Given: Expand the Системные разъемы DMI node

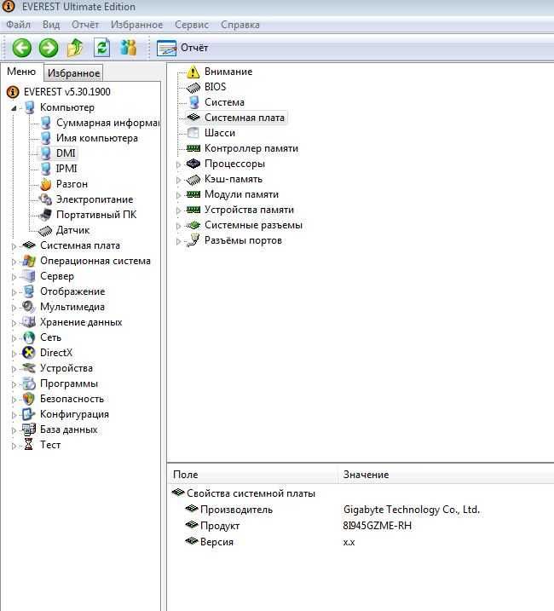Looking at the screenshot, I should click(x=178, y=226).
